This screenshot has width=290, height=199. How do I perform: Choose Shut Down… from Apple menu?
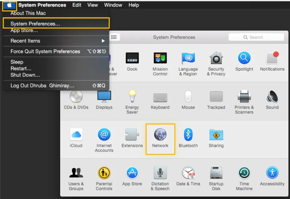[56, 75]
